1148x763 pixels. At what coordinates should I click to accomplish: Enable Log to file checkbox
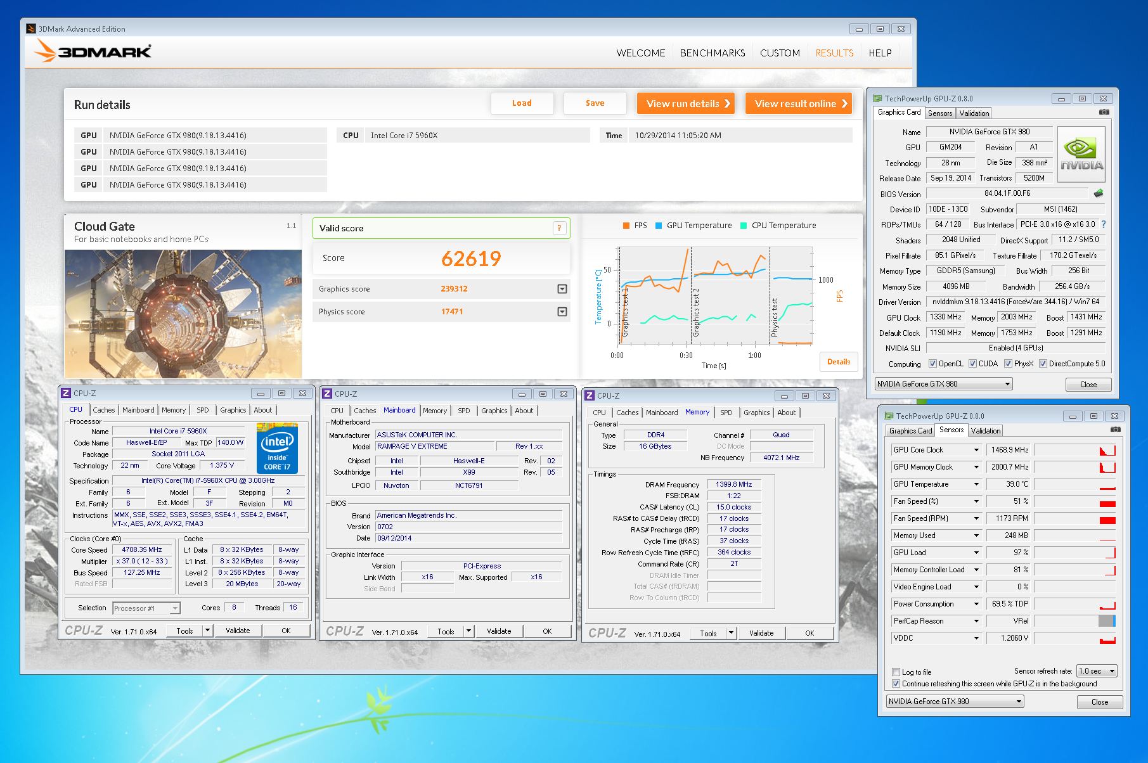click(x=896, y=672)
